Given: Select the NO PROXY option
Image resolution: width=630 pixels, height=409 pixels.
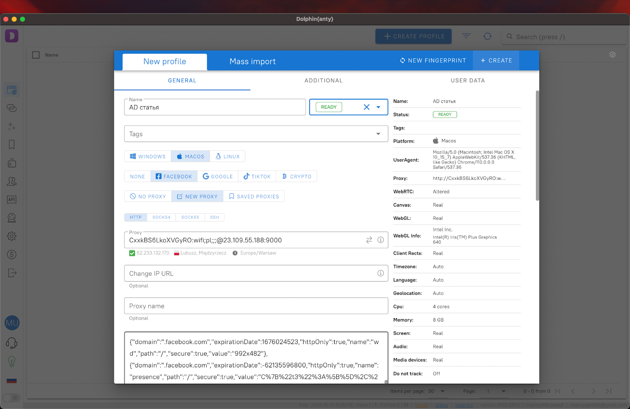Looking at the screenshot, I should [x=148, y=196].
